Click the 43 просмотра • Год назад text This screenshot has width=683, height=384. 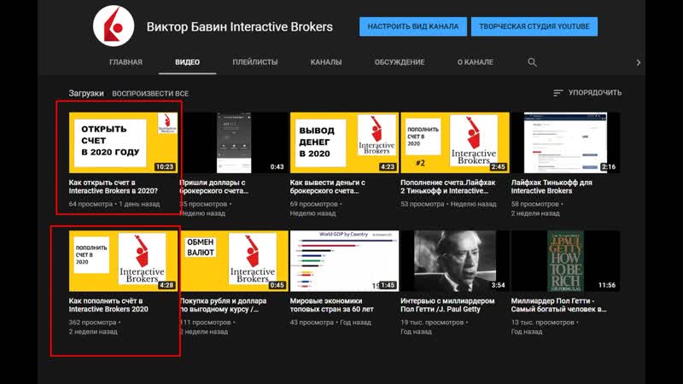coord(330,323)
